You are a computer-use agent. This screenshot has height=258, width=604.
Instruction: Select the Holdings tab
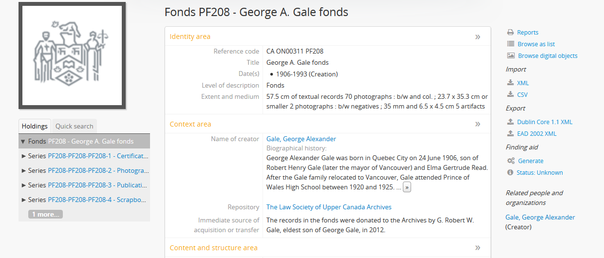(x=35, y=127)
